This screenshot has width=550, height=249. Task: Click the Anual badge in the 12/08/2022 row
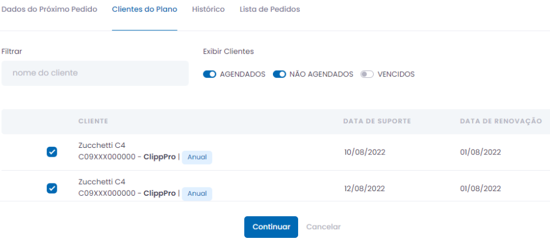point(197,193)
